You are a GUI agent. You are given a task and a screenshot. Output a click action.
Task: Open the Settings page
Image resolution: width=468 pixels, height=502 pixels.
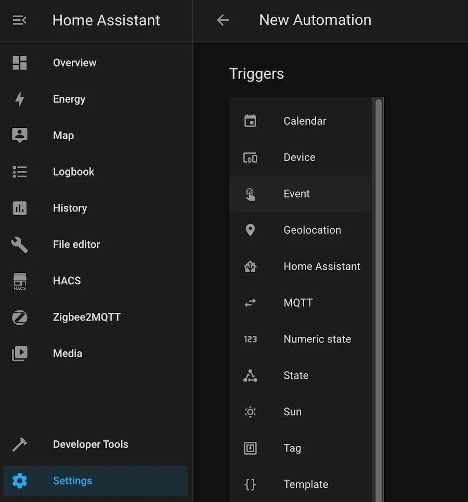point(72,481)
